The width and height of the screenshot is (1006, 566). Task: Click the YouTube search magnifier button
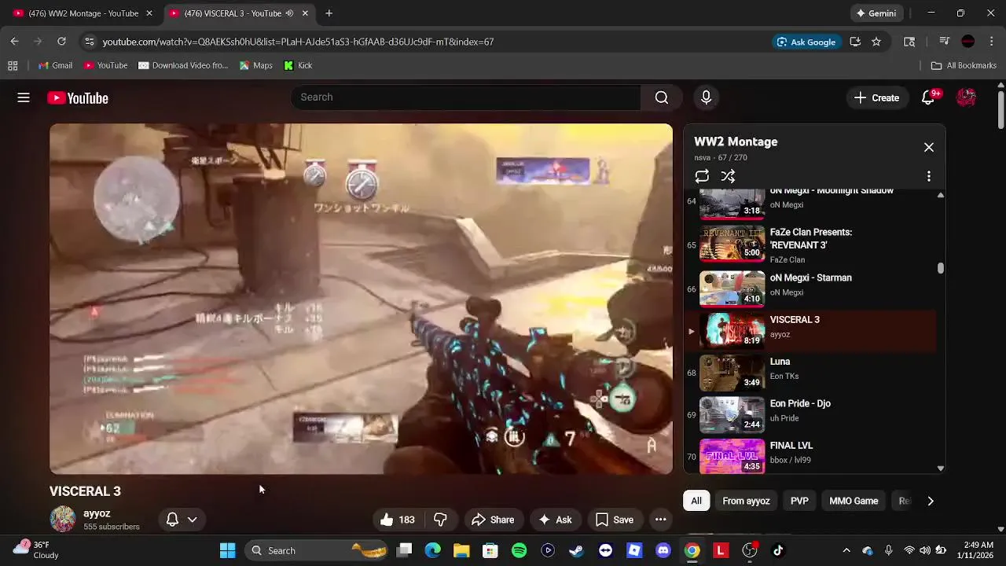[x=661, y=97]
